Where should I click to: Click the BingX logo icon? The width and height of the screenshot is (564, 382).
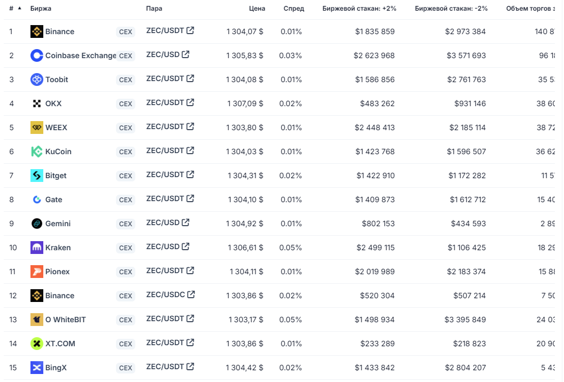pyautogui.click(x=37, y=368)
